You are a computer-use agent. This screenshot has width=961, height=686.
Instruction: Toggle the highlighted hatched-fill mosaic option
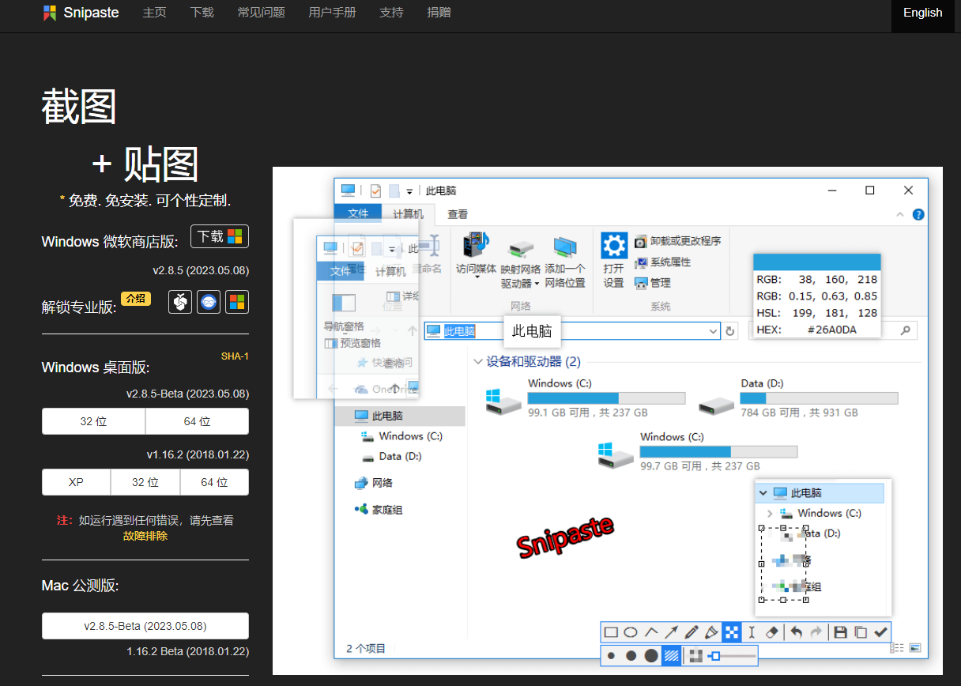pyautogui.click(x=672, y=656)
